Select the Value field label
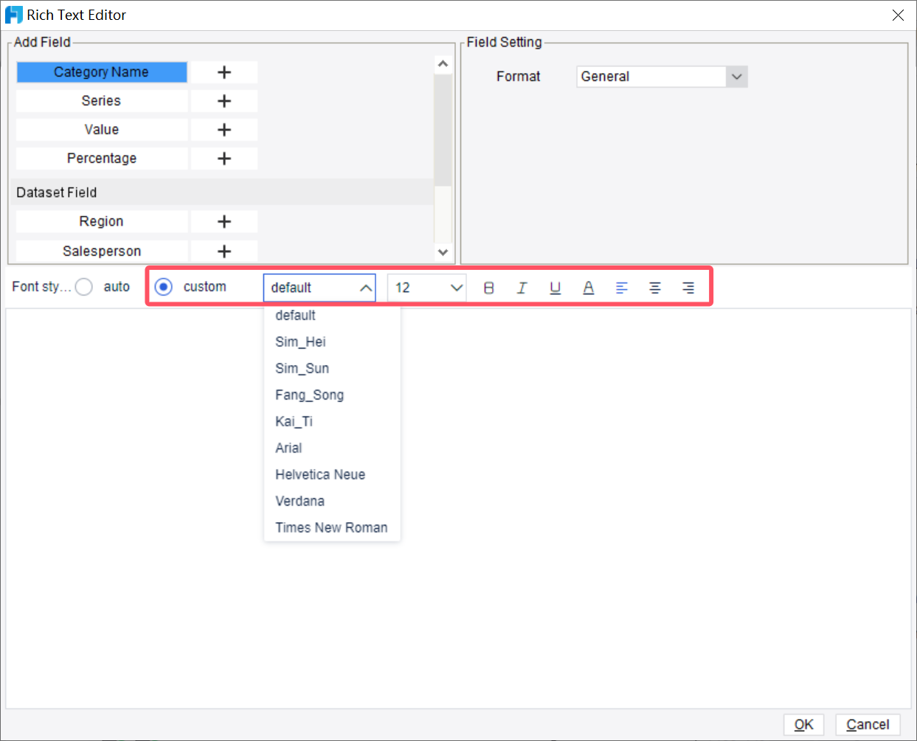Screen dimensions: 917x741 102,130
